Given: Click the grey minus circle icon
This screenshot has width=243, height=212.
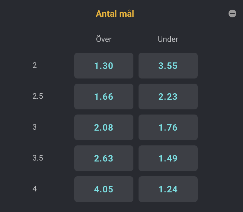Looking at the screenshot, I should pyautogui.click(x=232, y=14).
